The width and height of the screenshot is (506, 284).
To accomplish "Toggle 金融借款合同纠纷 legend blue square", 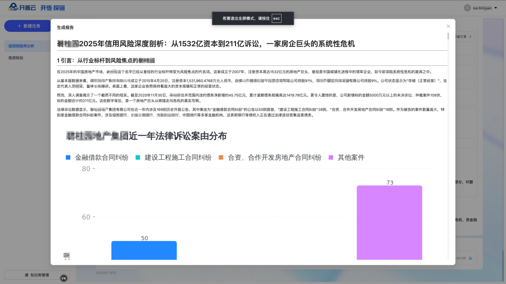I will pyautogui.click(x=68, y=158).
